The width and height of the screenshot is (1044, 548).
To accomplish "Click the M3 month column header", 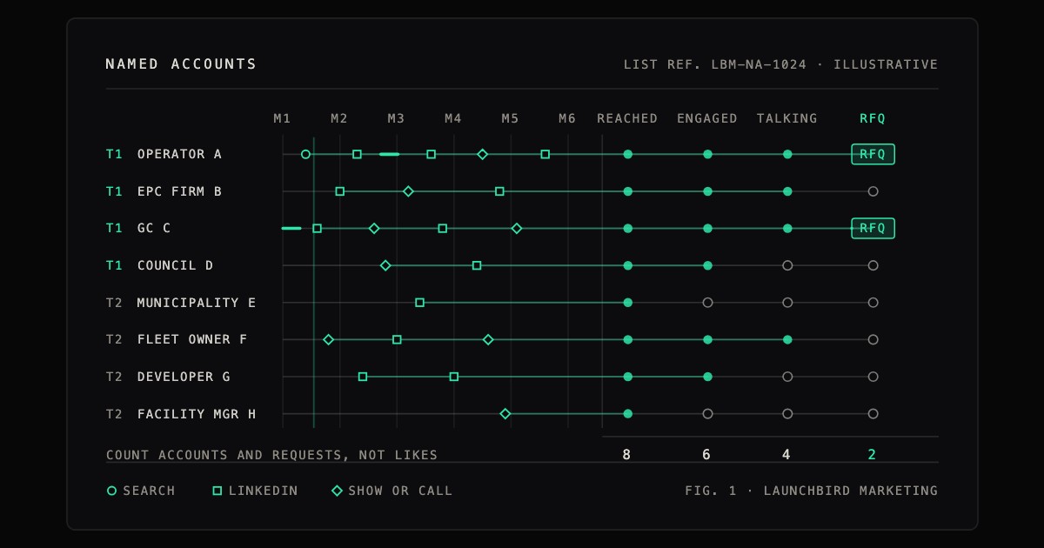I will [397, 118].
